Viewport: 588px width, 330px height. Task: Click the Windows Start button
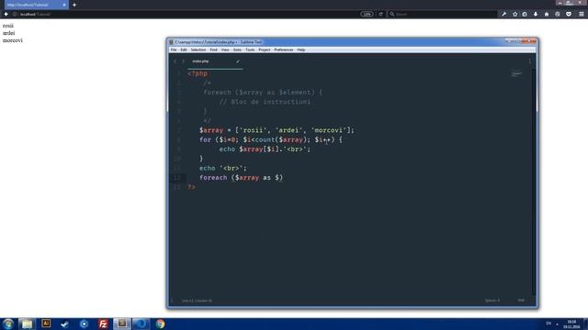[x=8, y=324]
